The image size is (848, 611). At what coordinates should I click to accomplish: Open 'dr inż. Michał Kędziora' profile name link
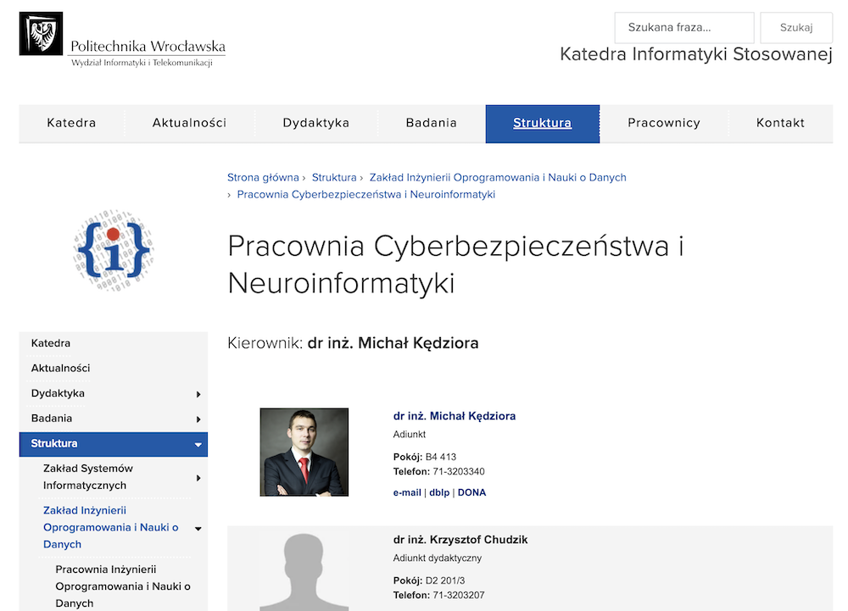click(x=455, y=416)
